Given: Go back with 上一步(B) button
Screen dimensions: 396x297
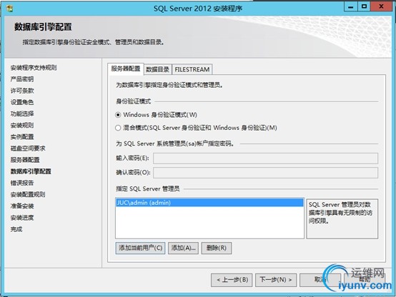Looking at the screenshot, I should click(x=232, y=280).
